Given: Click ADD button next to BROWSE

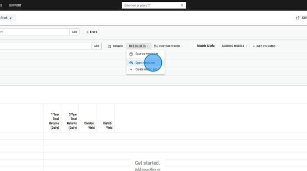Looking at the screenshot, I should tap(97, 46).
